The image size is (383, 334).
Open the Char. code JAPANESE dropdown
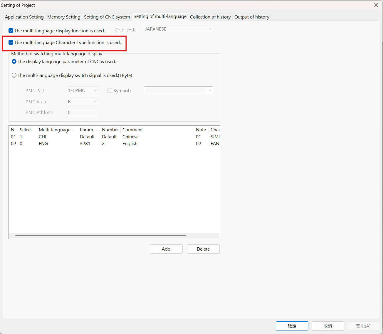click(178, 29)
